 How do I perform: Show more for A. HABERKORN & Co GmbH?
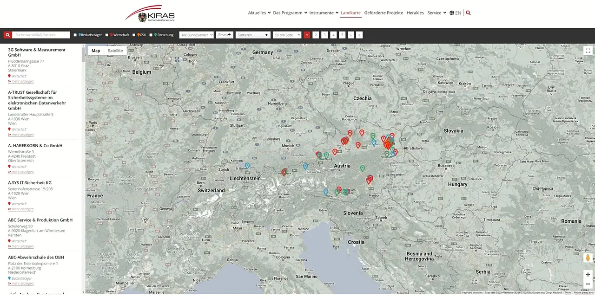pyautogui.click(x=21, y=172)
